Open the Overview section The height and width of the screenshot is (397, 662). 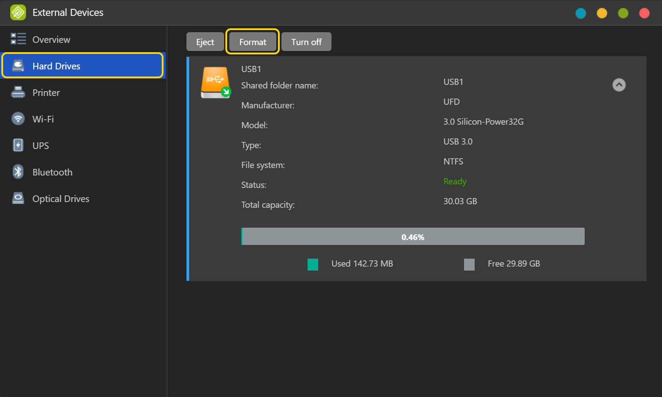(51, 40)
